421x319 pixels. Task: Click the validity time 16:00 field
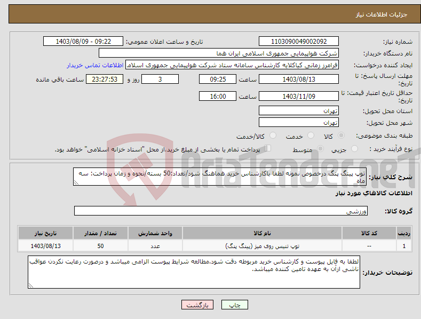coord(218,96)
